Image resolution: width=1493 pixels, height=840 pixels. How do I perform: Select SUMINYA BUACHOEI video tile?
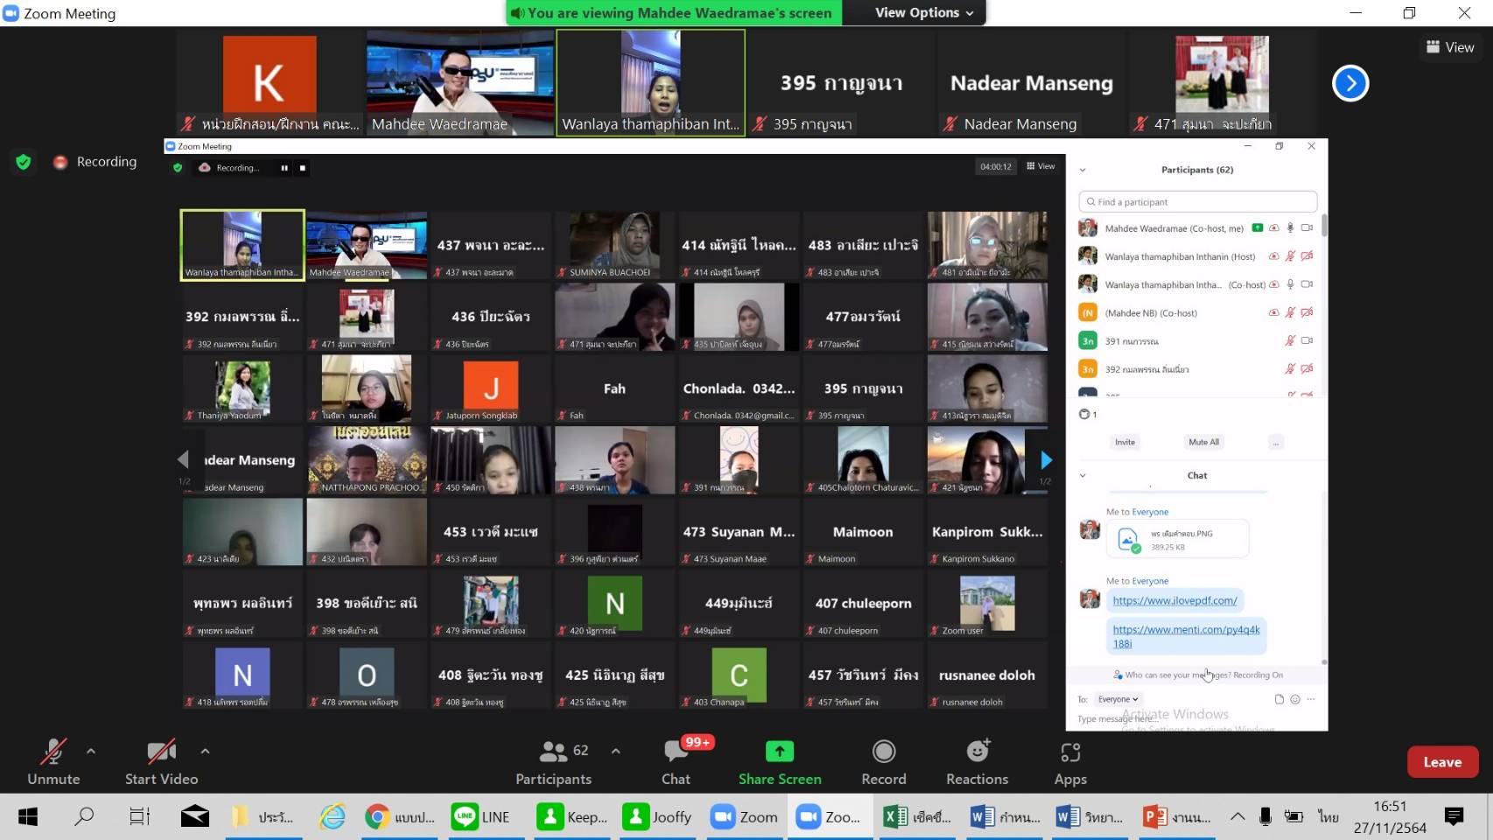(614, 245)
